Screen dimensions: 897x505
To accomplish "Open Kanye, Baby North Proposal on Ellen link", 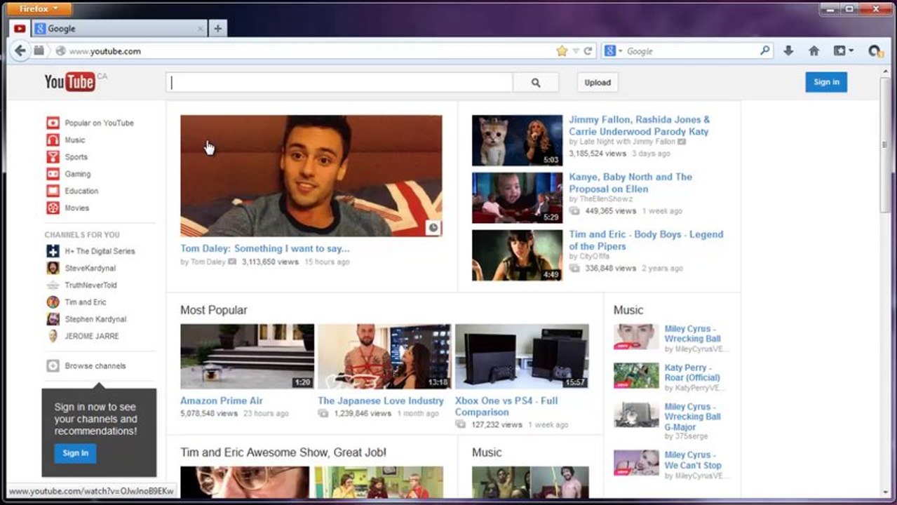I will click(630, 183).
